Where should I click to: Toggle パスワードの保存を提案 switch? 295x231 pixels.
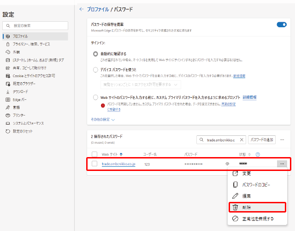tap(281, 24)
